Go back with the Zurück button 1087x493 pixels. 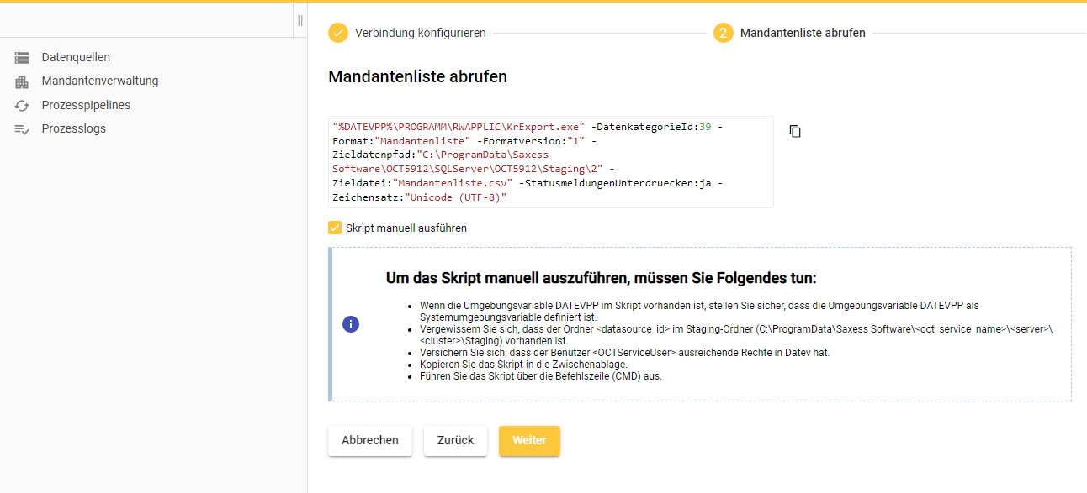[x=455, y=441]
